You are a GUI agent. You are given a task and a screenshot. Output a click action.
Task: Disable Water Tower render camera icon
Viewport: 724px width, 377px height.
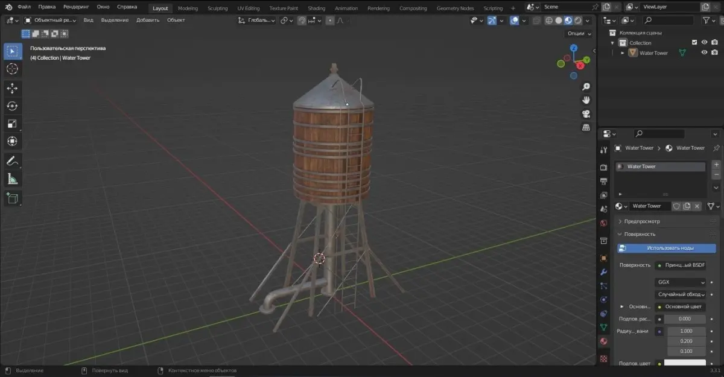[714, 52]
